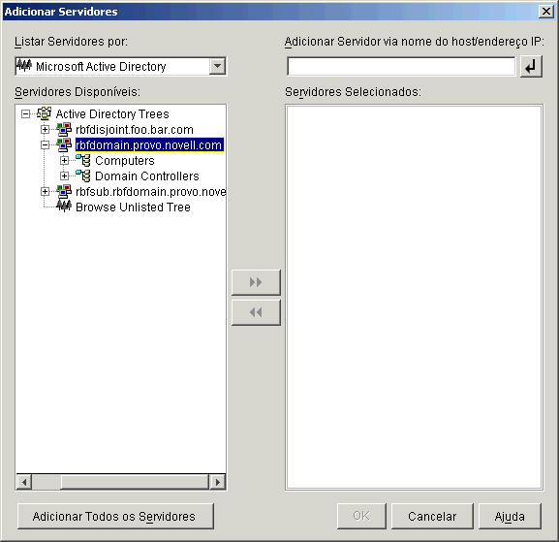The height and width of the screenshot is (542, 559).
Task: Click the Cancelar button
Action: pyautogui.click(x=432, y=516)
